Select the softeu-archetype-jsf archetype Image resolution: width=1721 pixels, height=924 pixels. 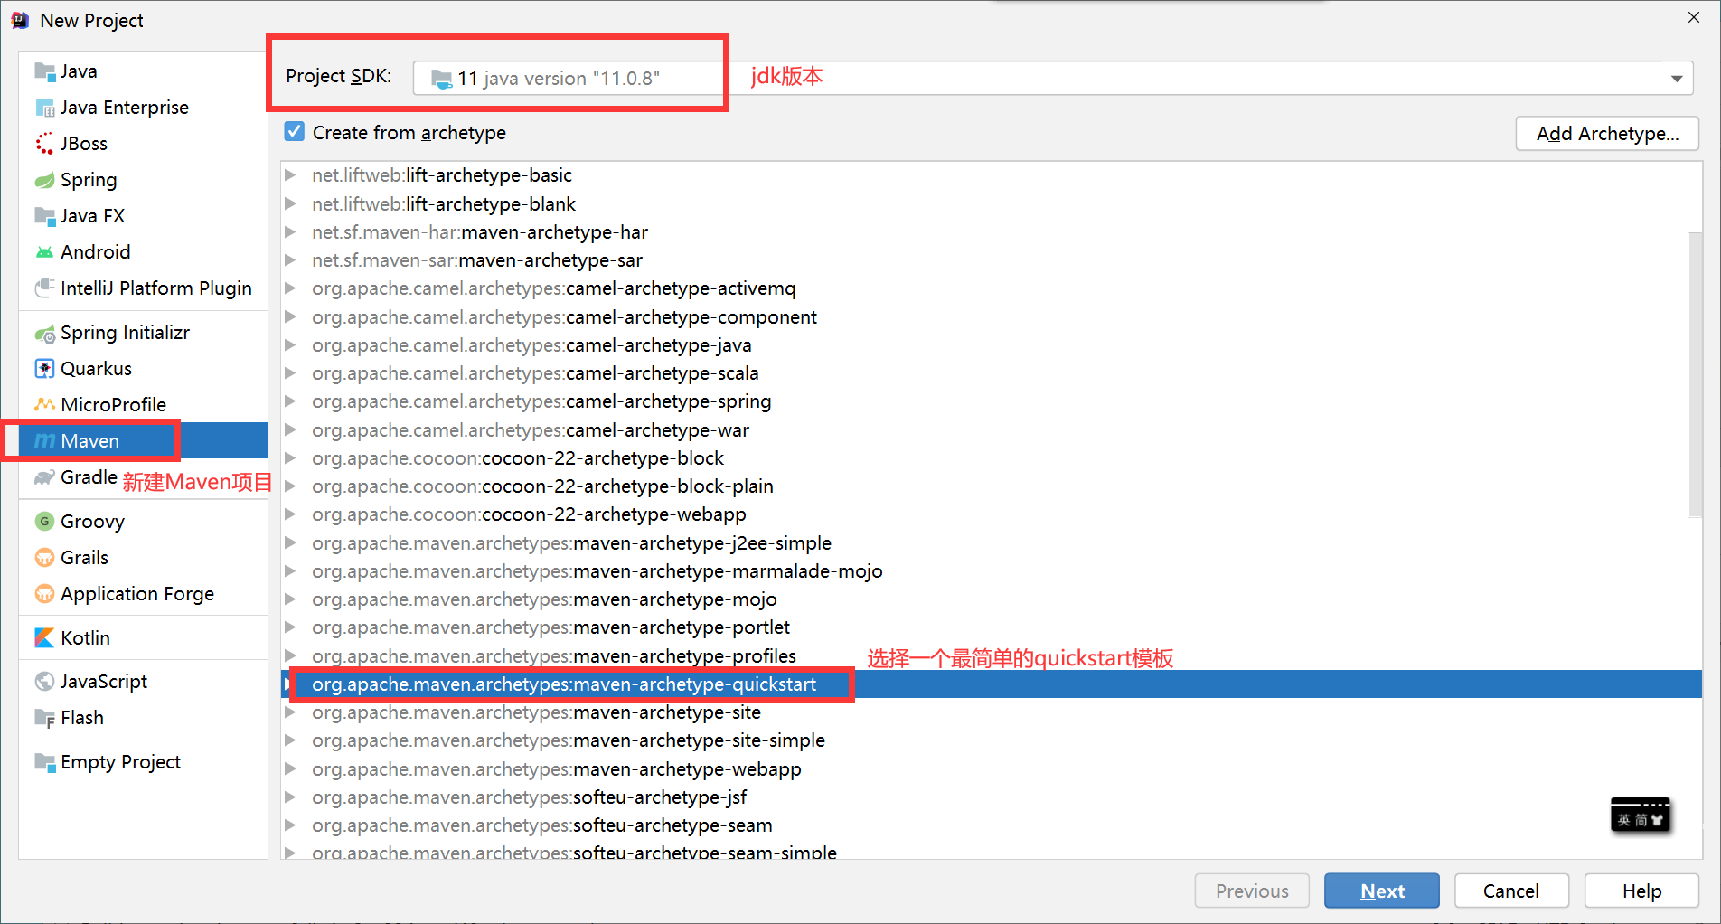point(992,797)
